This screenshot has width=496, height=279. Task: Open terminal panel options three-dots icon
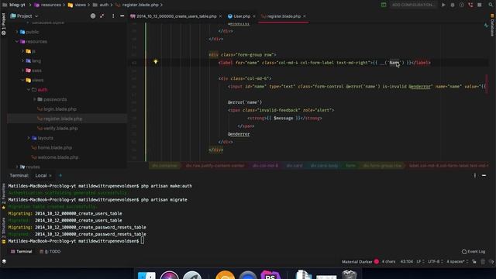tap(475, 176)
